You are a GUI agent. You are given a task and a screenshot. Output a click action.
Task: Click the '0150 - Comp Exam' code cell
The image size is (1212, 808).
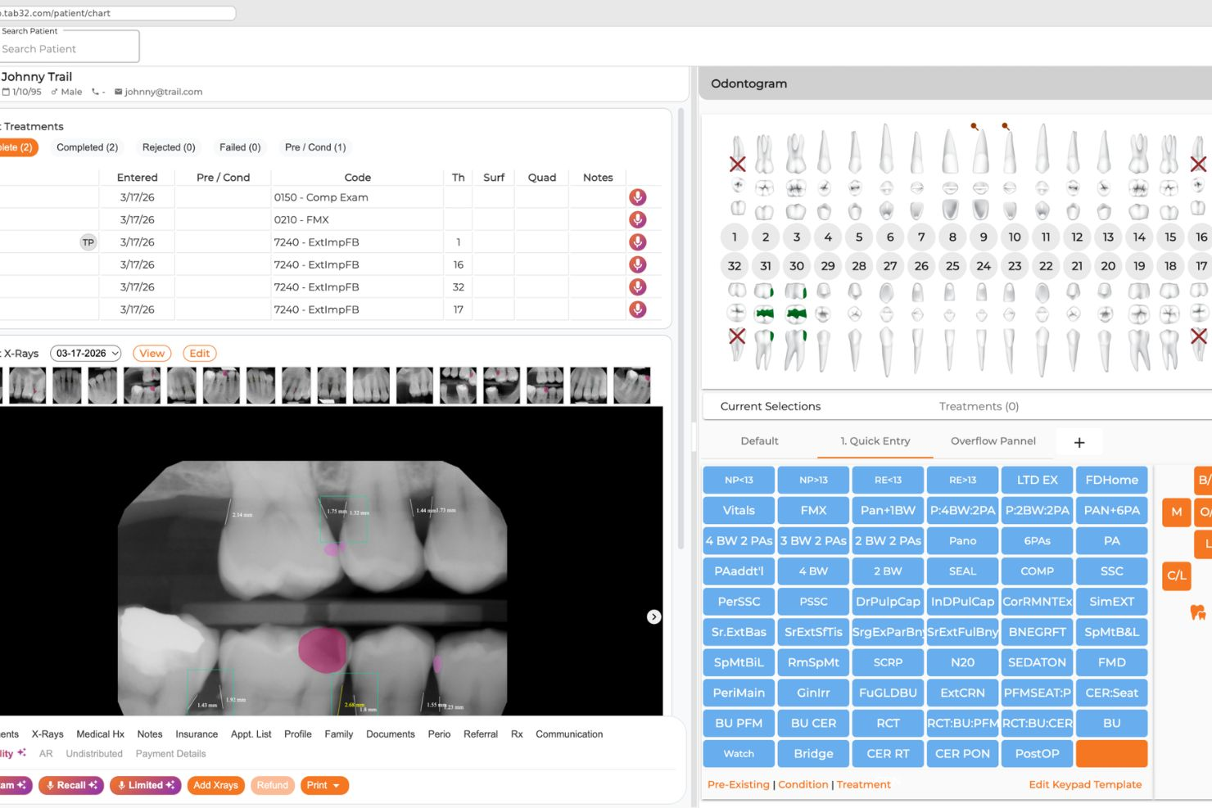pyautogui.click(x=357, y=197)
